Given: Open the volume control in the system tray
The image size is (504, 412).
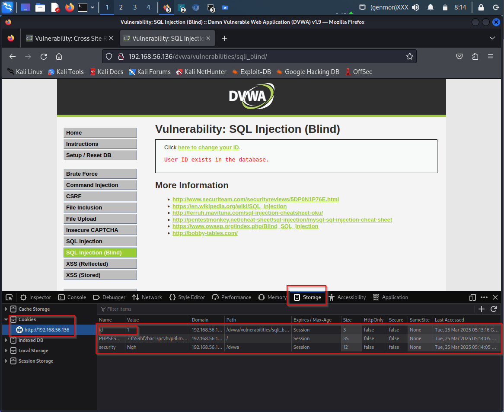Looking at the screenshot, I should [416, 7].
